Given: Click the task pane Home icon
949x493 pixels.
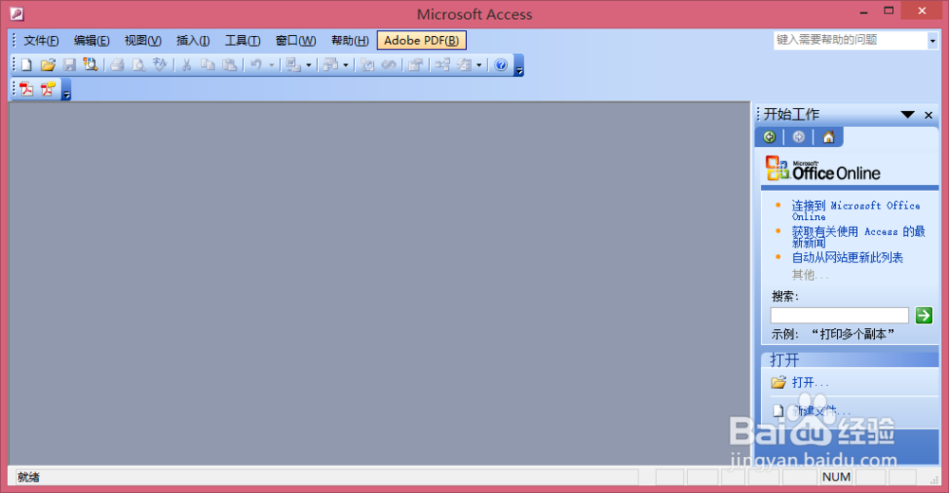Looking at the screenshot, I should point(828,137).
